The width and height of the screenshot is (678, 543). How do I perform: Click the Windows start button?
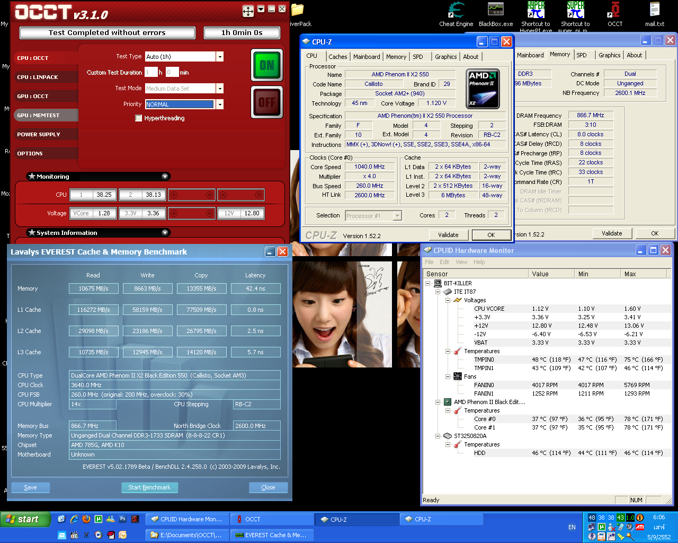(25, 519)
